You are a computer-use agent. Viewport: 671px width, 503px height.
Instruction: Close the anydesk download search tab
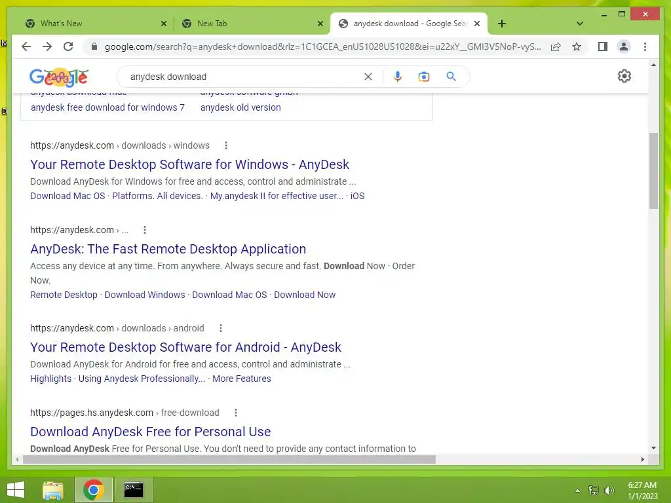(x=477, y=24)
